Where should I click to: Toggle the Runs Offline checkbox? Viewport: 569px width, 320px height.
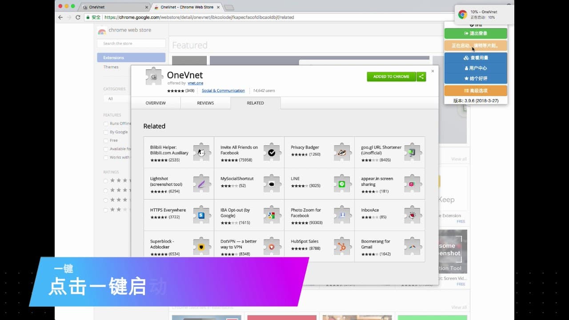tap(106, 124)
